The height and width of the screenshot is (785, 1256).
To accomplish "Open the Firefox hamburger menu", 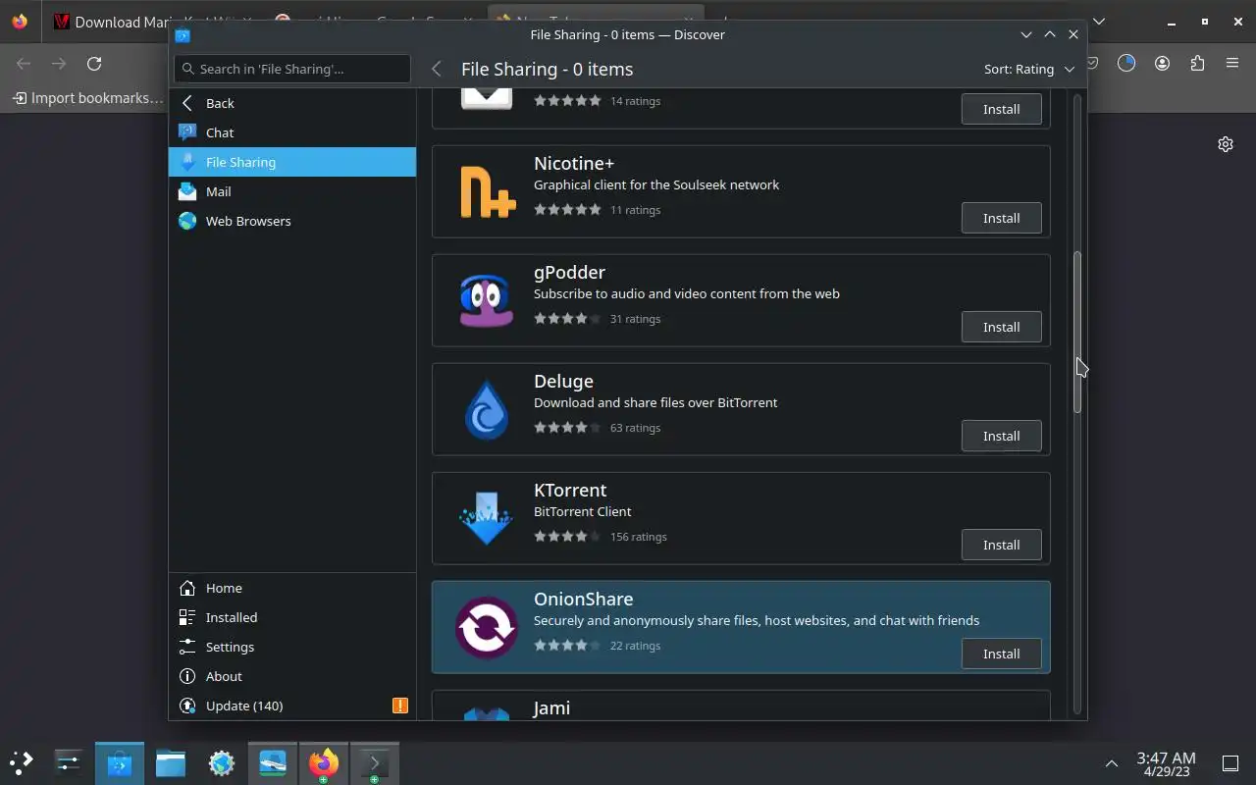I will (x=1232, y=64).
